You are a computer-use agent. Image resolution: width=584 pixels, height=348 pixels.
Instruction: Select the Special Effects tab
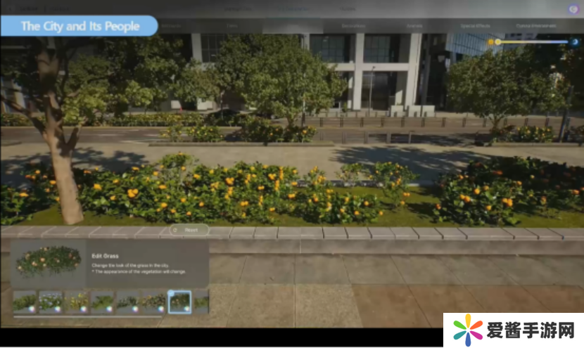(x=476, y=25)
